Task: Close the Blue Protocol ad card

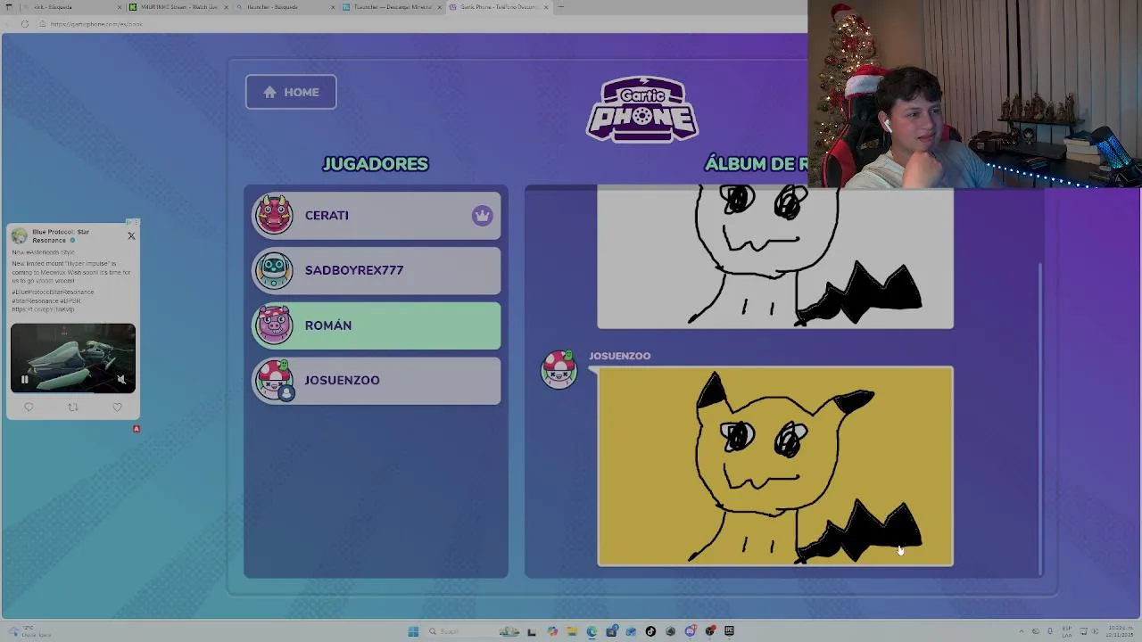Action: tap(131, 235)
